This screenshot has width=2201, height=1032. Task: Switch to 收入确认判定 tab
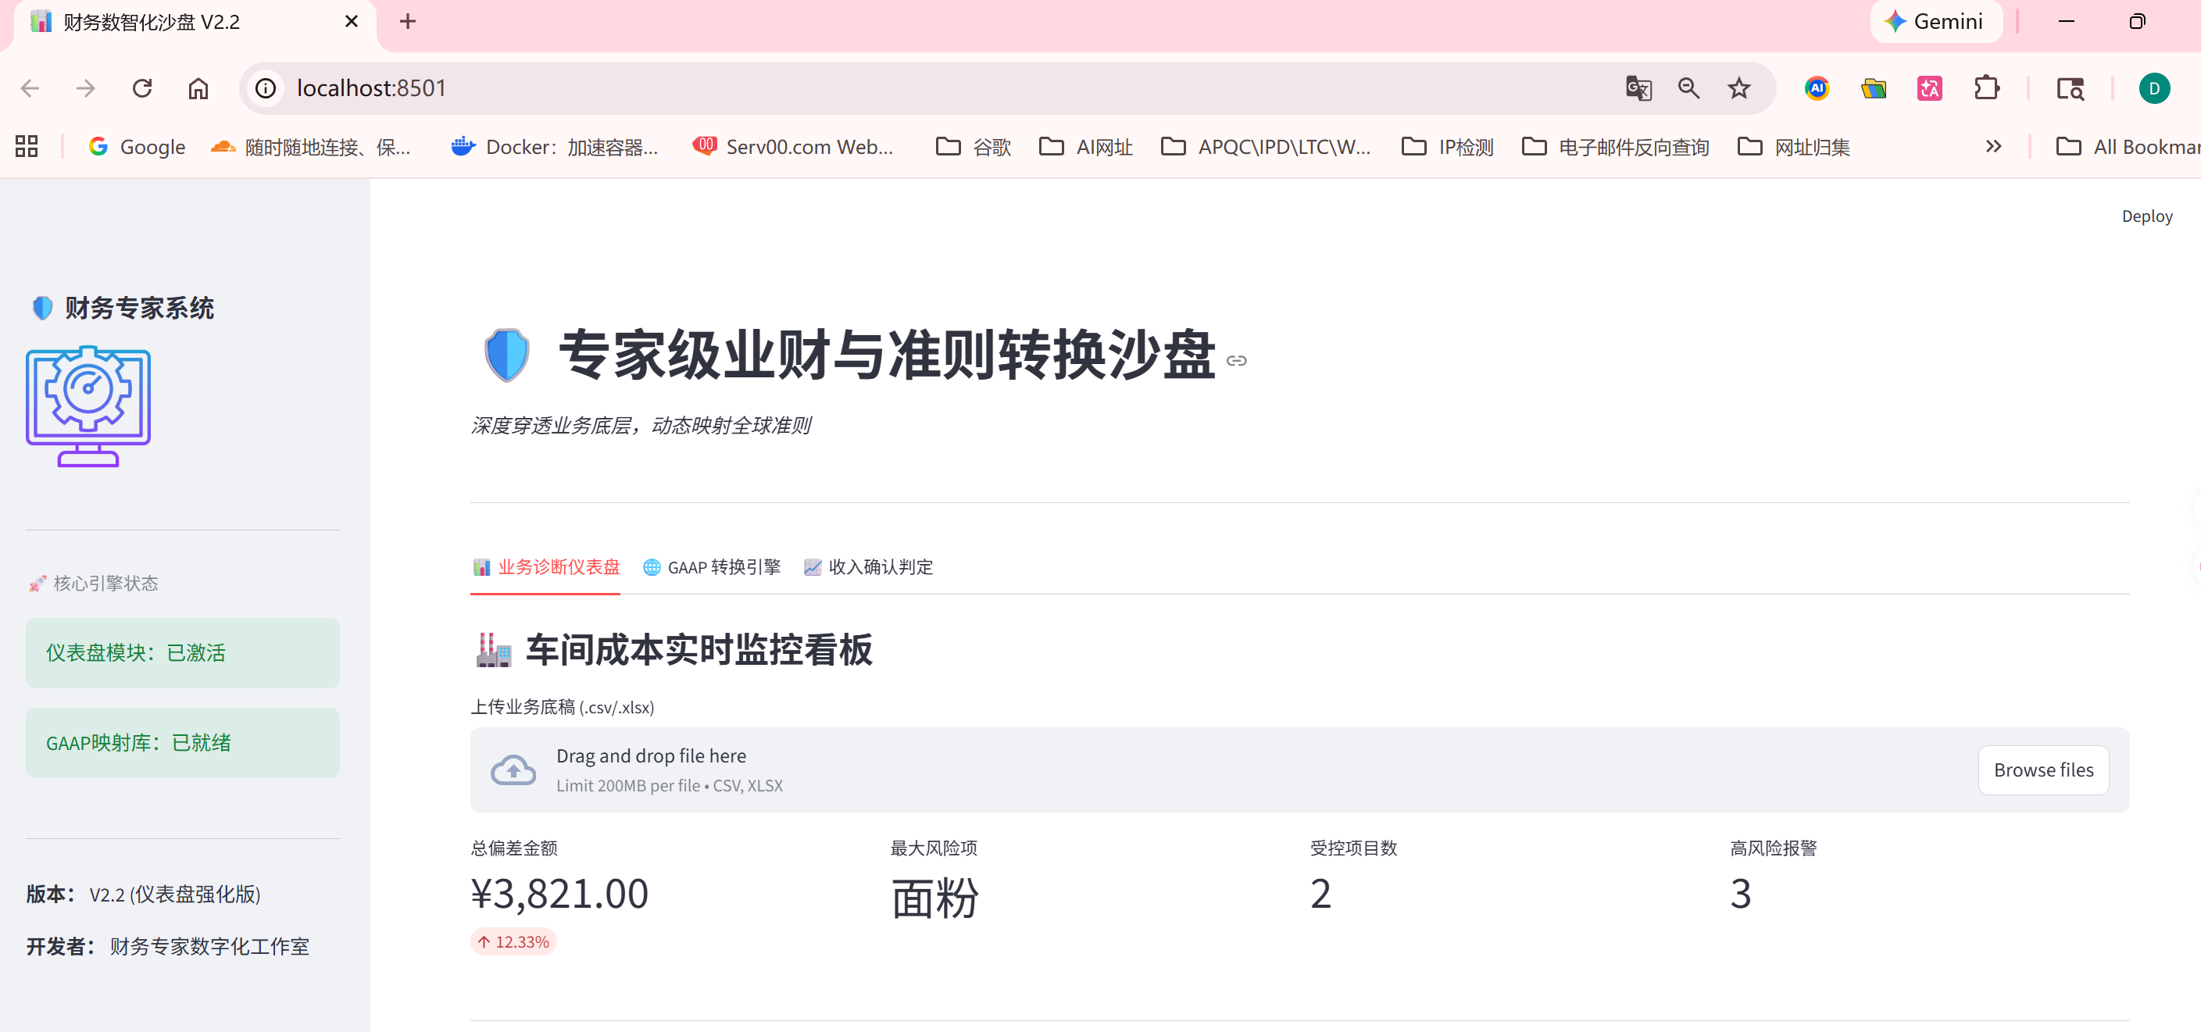click(868, 567)
